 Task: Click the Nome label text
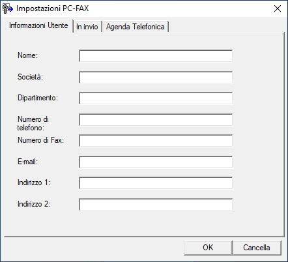point(27,55)
